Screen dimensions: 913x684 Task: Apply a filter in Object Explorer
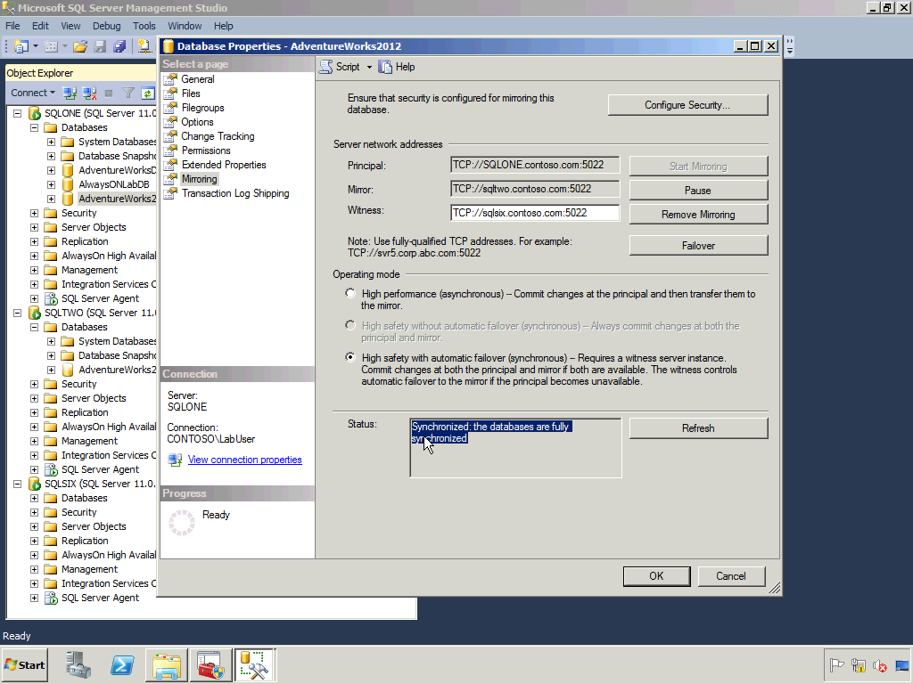tap(127, 93)
